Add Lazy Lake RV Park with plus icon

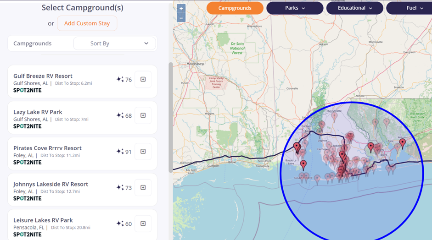143,115
